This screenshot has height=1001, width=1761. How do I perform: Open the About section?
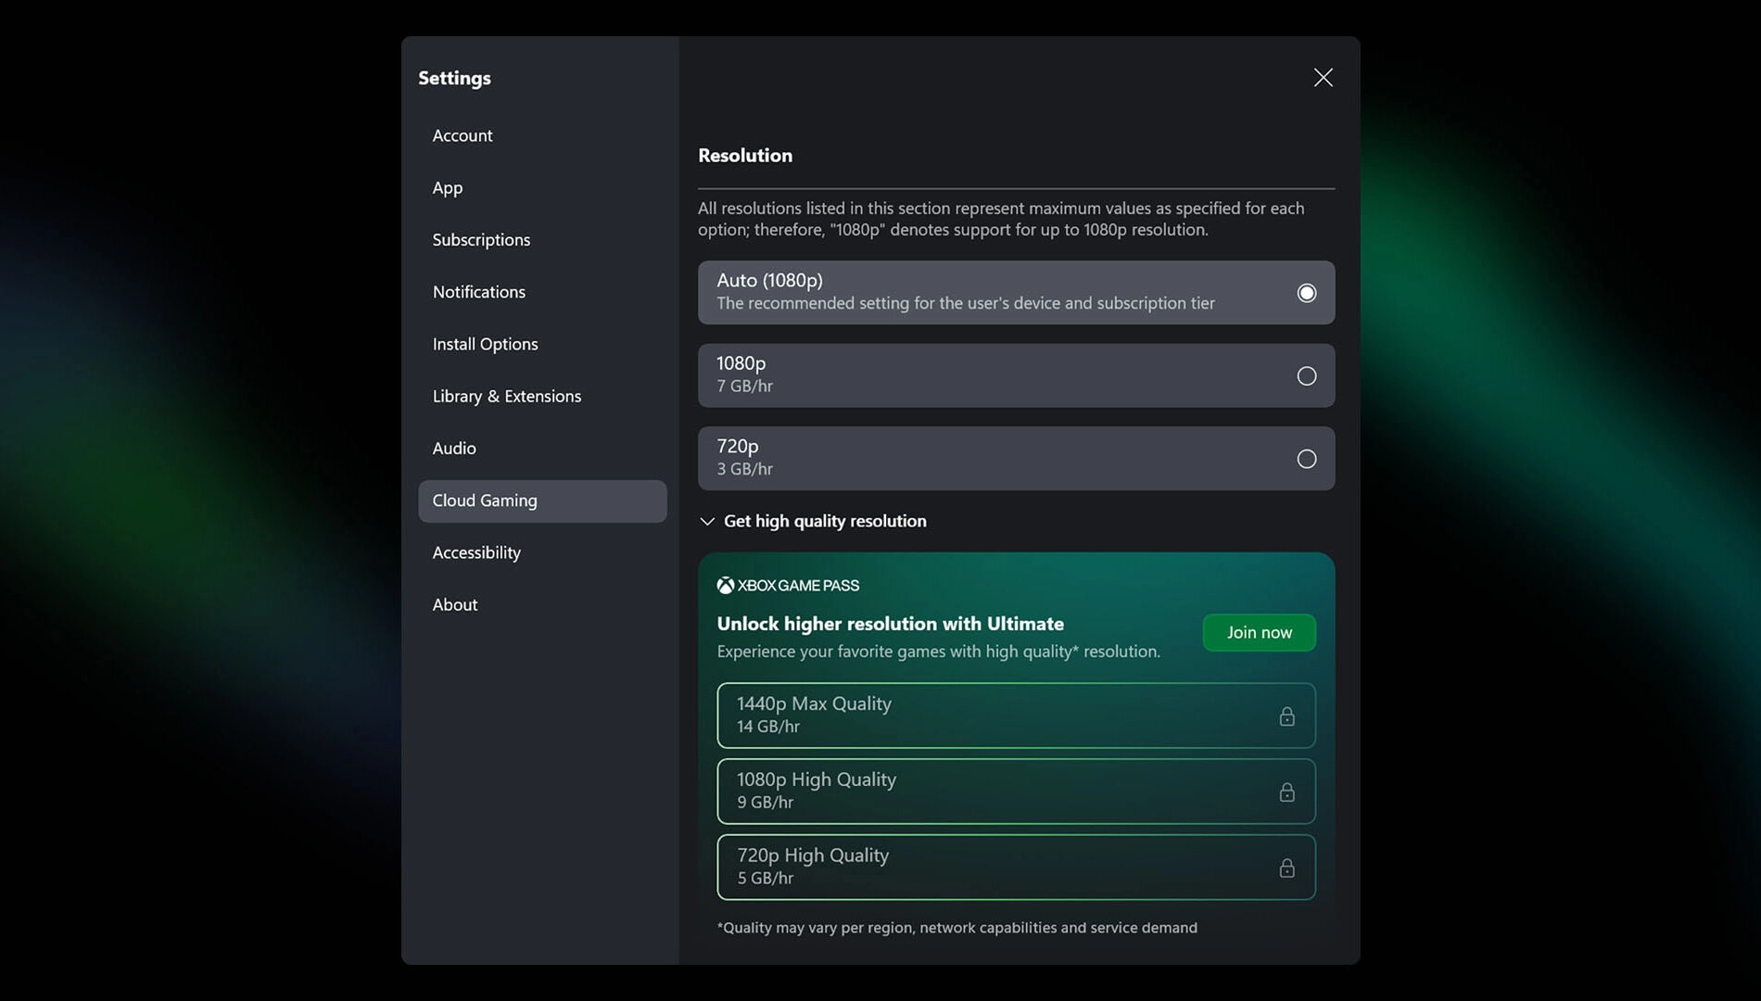point(454,604)
